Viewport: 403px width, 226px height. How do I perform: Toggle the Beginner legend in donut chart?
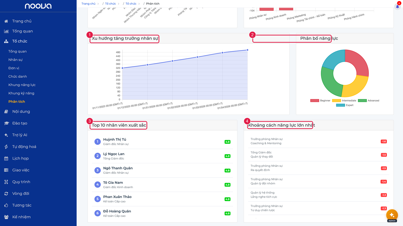pos(320,100)
